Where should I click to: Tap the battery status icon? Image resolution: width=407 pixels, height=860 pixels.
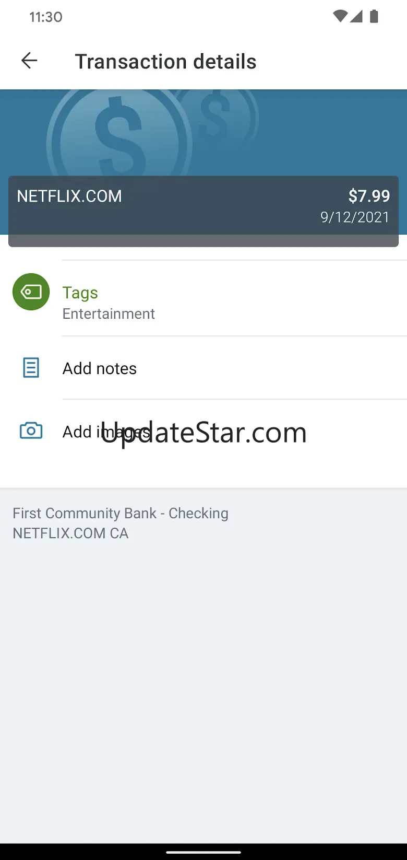374,17
